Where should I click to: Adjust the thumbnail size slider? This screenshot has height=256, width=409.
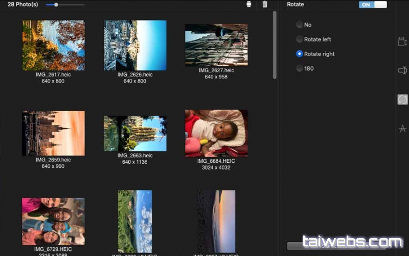pos(56,5)
